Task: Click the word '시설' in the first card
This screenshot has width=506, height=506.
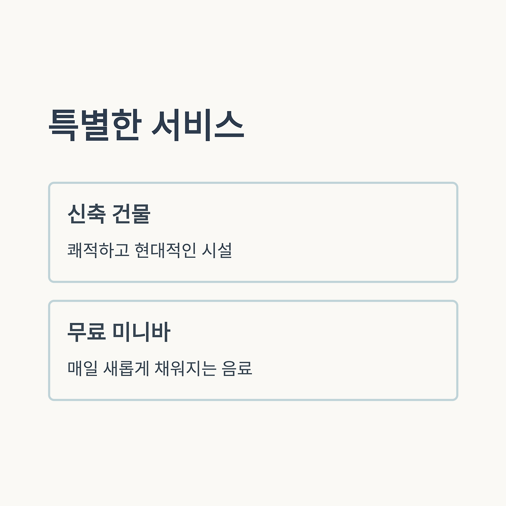Action: tap(217, 250)
